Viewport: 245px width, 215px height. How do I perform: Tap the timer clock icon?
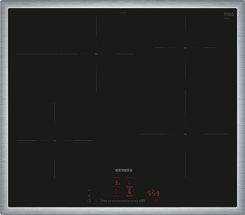tap(156, 201)
